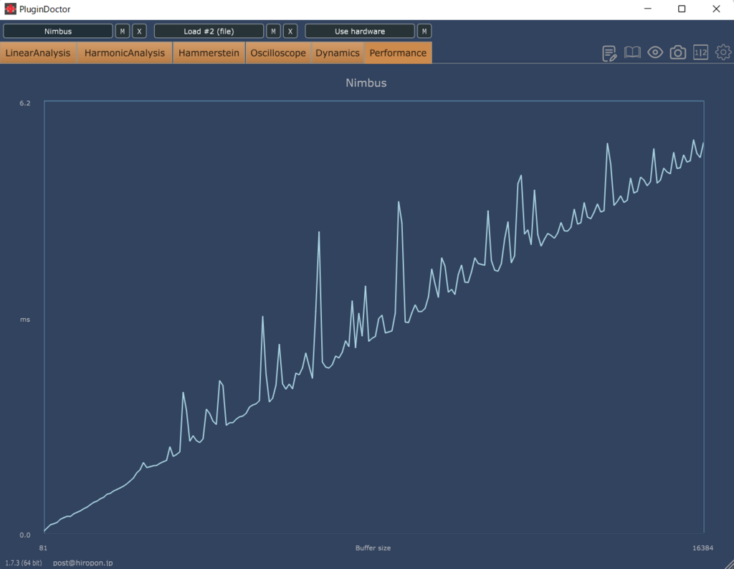The image size is (734, 569).
Task: Click the Buffer size axis label
Action: (x=373, y=548)
